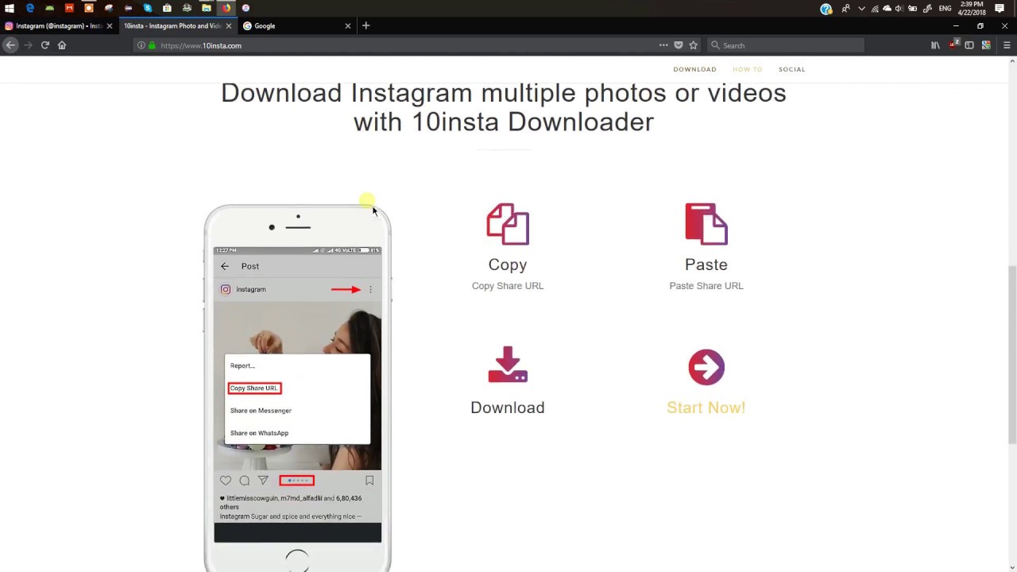Open the HOW TO nav menu item
The image size is (1017, 572).
click(x=747, y=69)
